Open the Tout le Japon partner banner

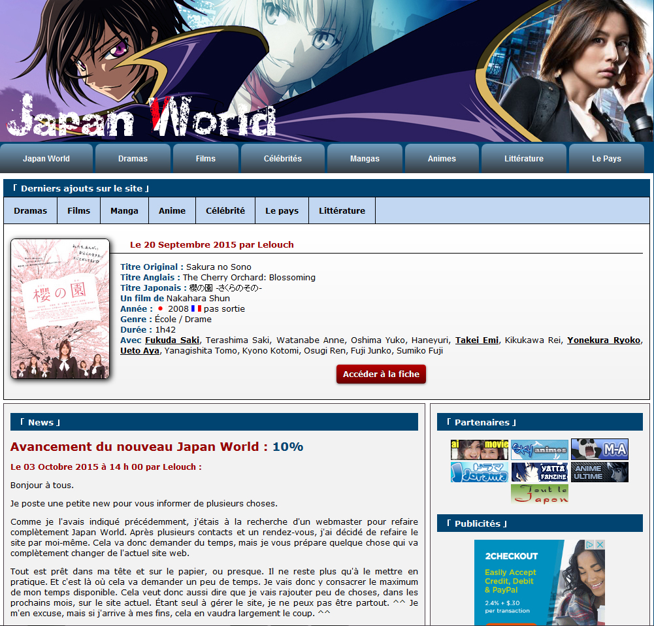pyautogui.click(x=539, y=494)
